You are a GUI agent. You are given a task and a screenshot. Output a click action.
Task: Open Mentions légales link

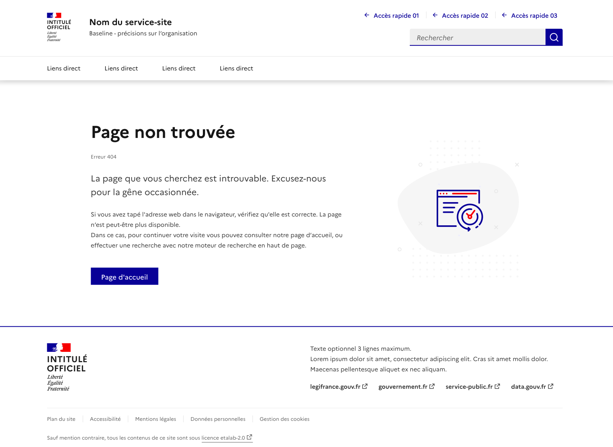pos(155,419)
